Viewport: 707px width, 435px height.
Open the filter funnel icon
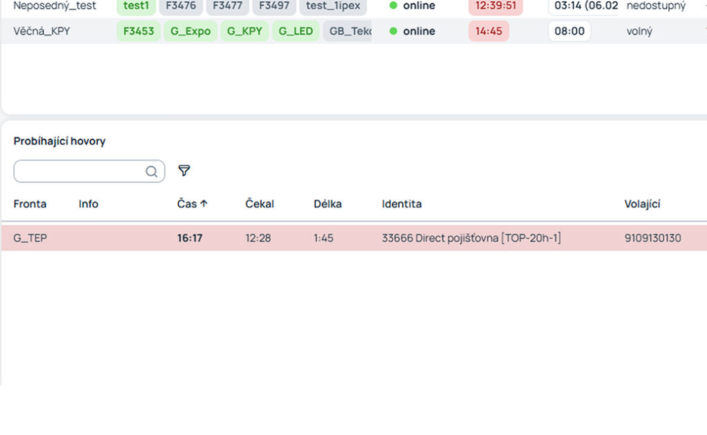point(184,171)
